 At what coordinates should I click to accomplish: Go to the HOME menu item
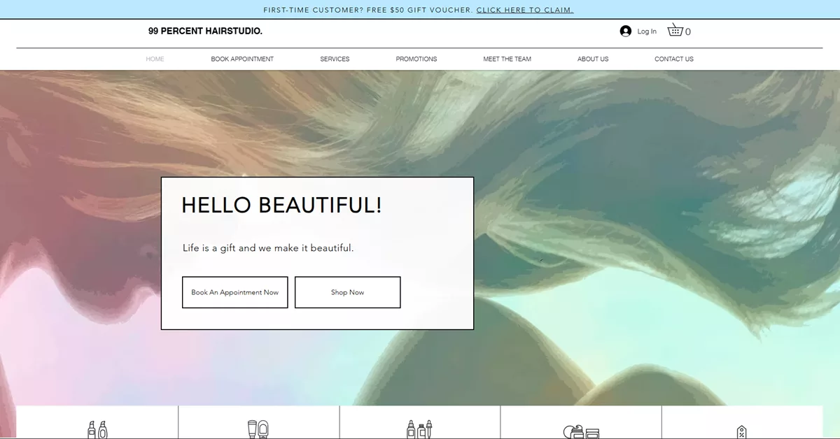click(155, 59)
